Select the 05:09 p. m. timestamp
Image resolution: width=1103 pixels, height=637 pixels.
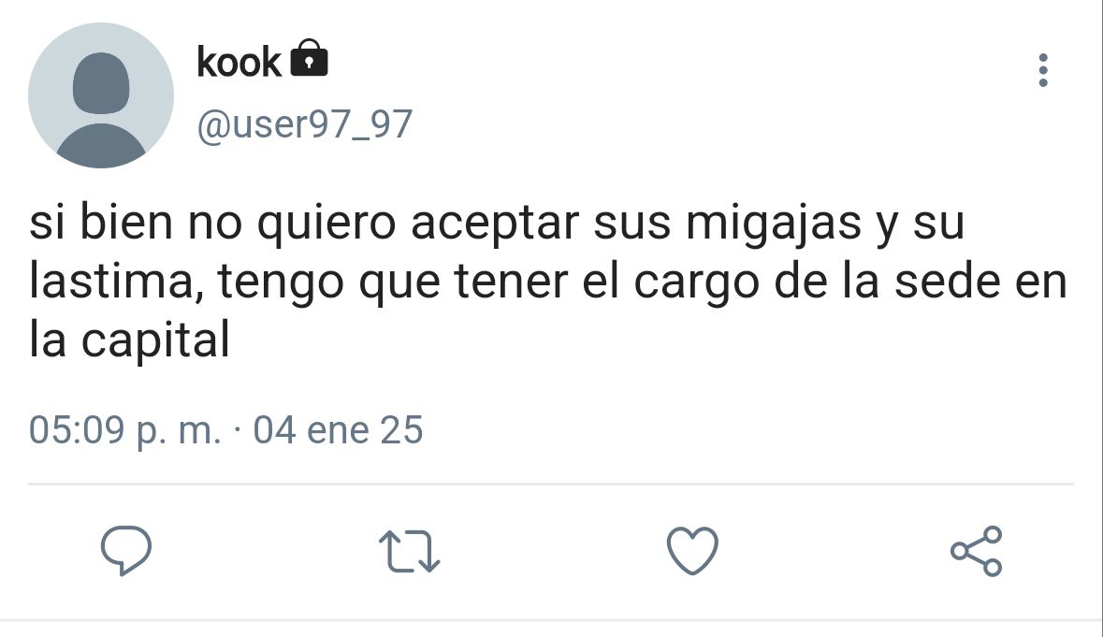point(124,429)
